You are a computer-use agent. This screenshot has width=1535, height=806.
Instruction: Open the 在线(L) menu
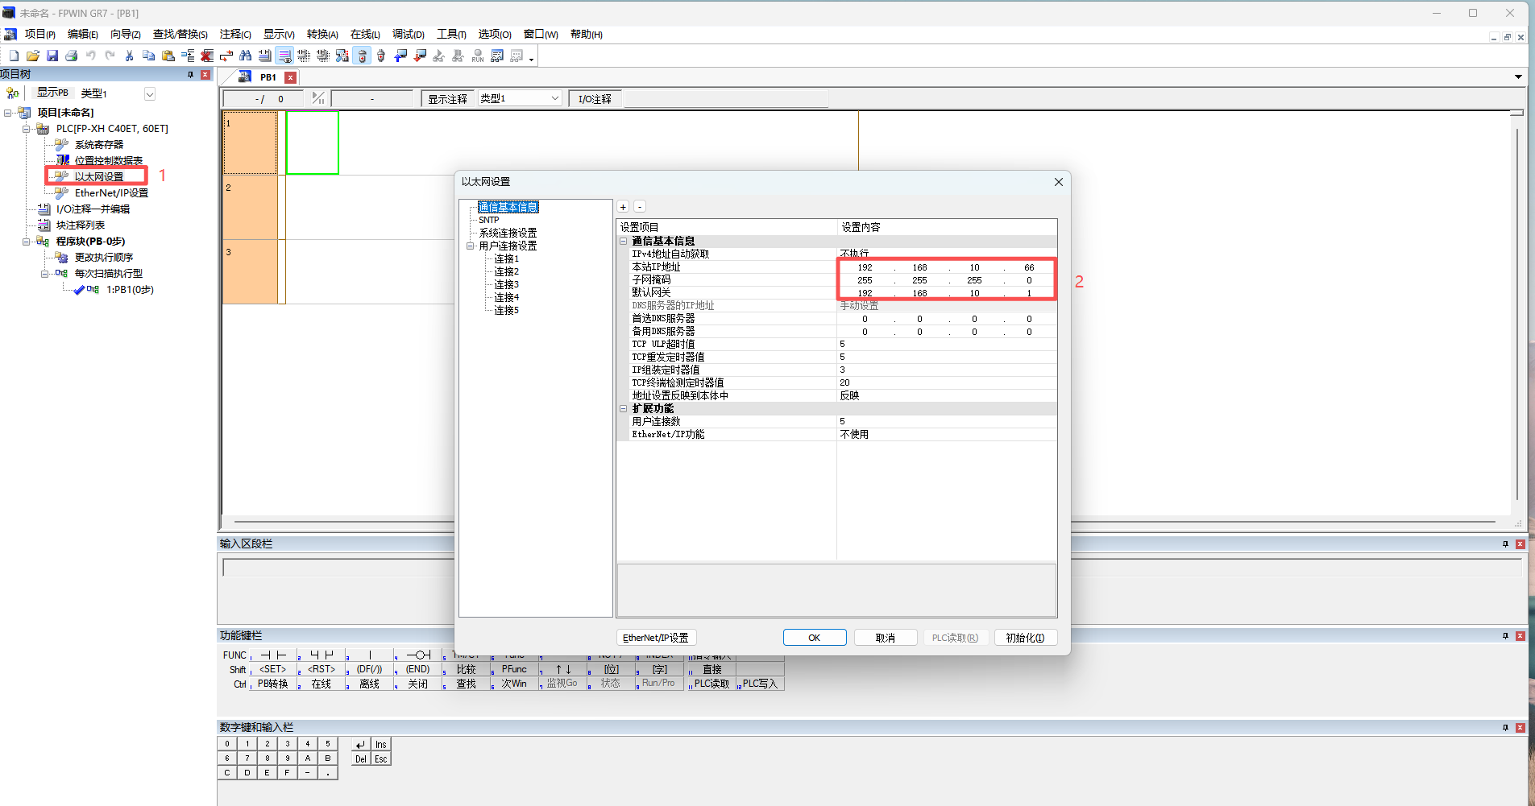click(x=365, y=34)
